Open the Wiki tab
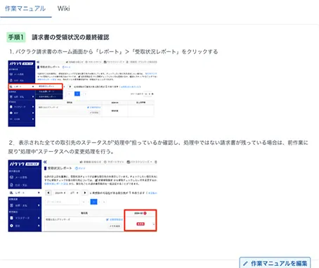 pyautogui.click(x=63, y=8)
